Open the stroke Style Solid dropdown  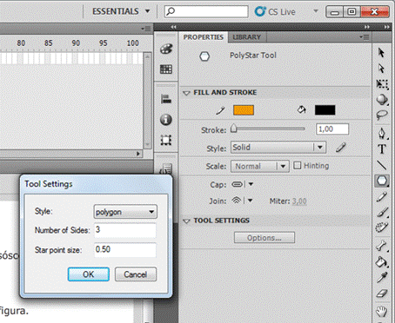[x=278, y=148]
